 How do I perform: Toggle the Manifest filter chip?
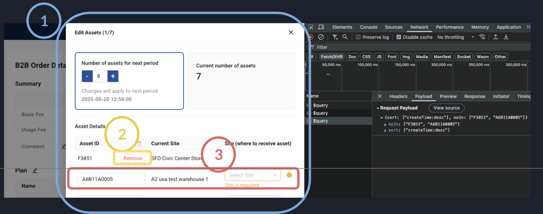(442, 57)
